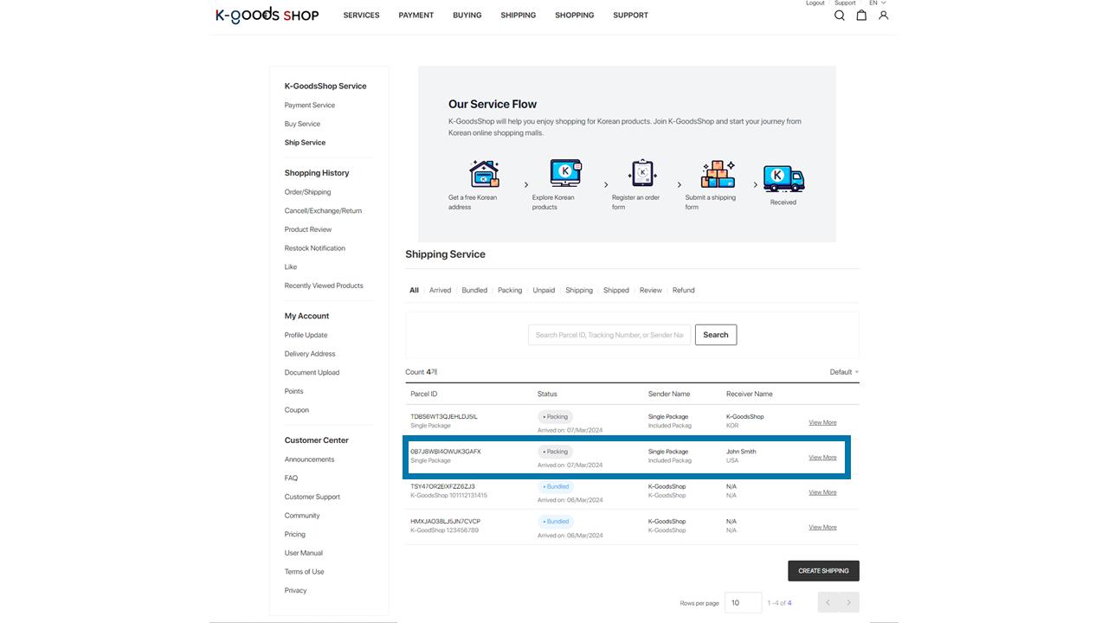The width and height of the screenshot is (1108, 623).
Task: Click the Korean address house icon
Action: tap(484, 174)
